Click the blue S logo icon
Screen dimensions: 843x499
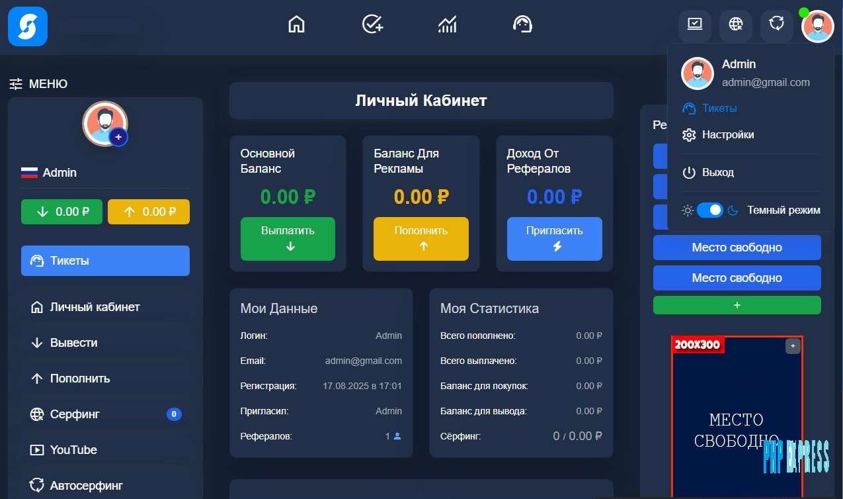click(x=28, y=26)
